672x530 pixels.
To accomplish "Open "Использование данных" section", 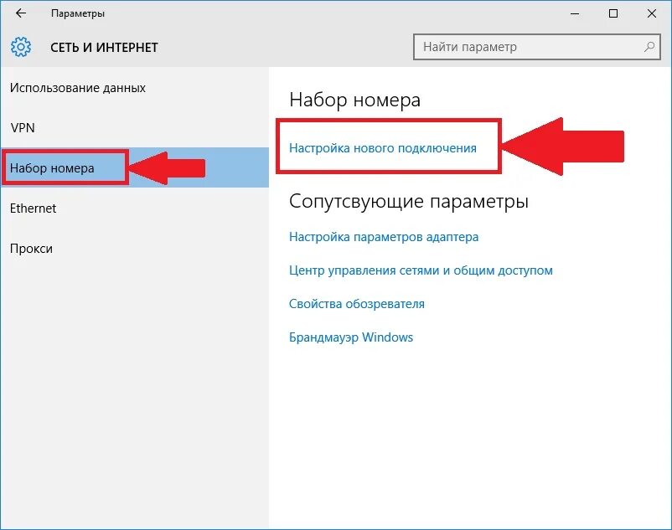I will point(134,88).
